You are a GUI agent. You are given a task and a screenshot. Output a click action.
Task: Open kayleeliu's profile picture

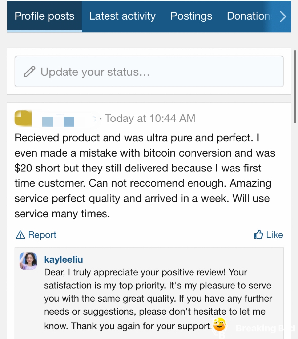pos(28,261)
